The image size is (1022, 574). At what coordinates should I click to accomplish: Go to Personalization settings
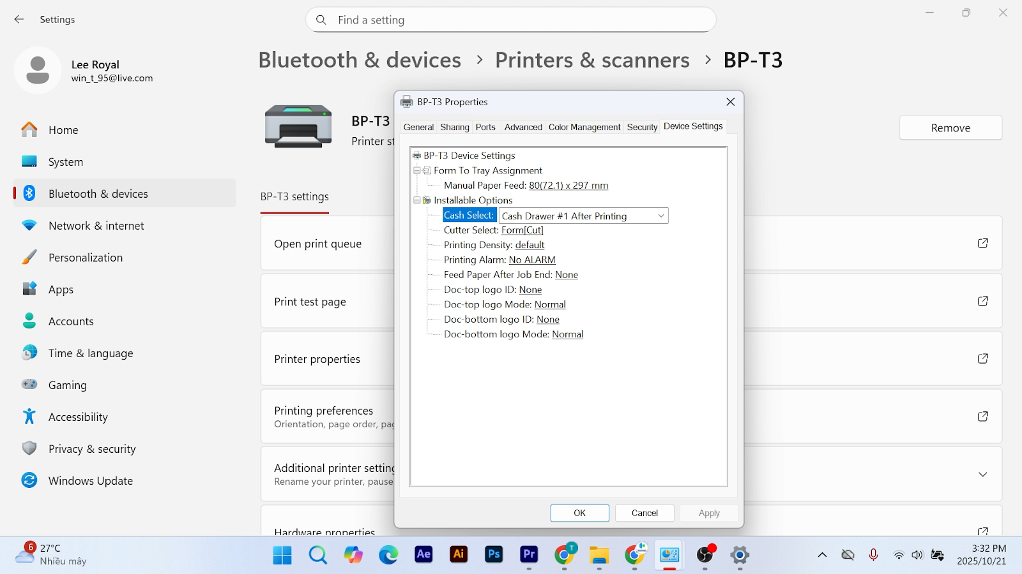click(125, 257)
